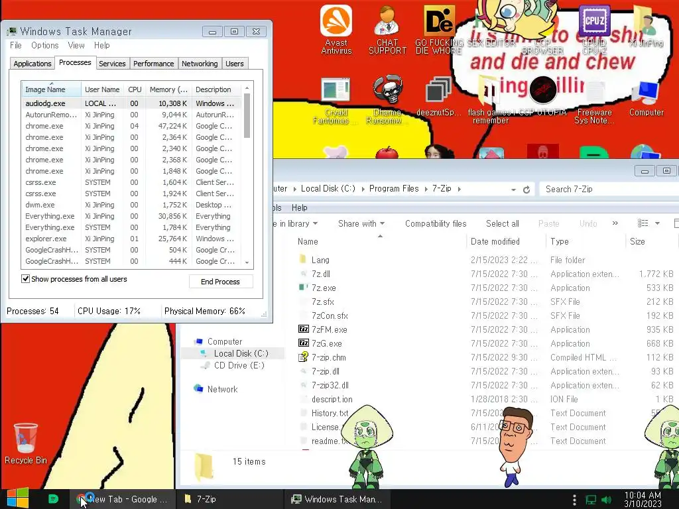Open Avast Antivirus desktop icon
This screenshot has height=509, width=679.
336,29
